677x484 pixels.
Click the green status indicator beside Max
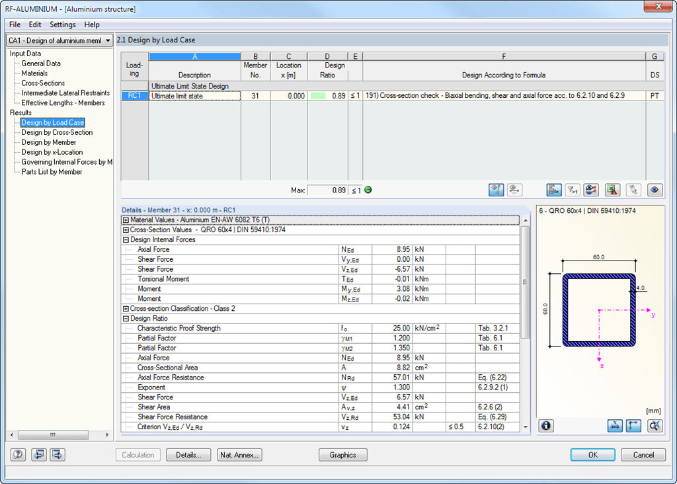[x=368, y=190]
